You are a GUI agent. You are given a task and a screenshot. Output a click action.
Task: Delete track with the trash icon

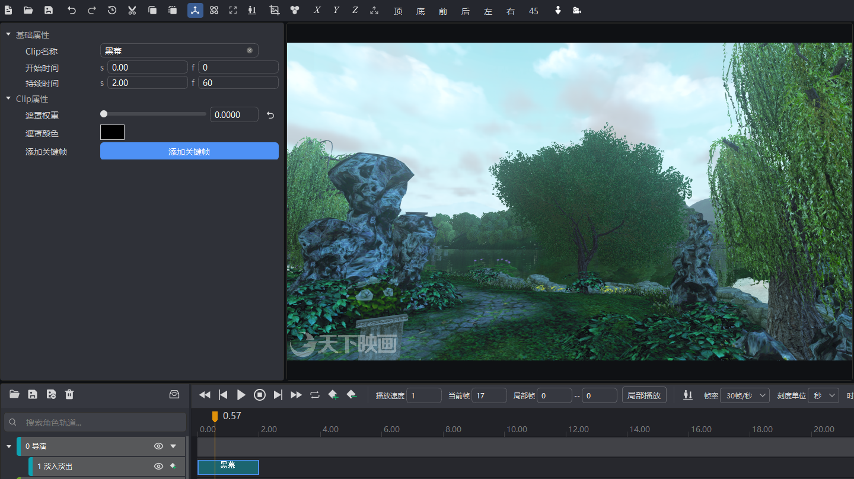tap(69, 394)
